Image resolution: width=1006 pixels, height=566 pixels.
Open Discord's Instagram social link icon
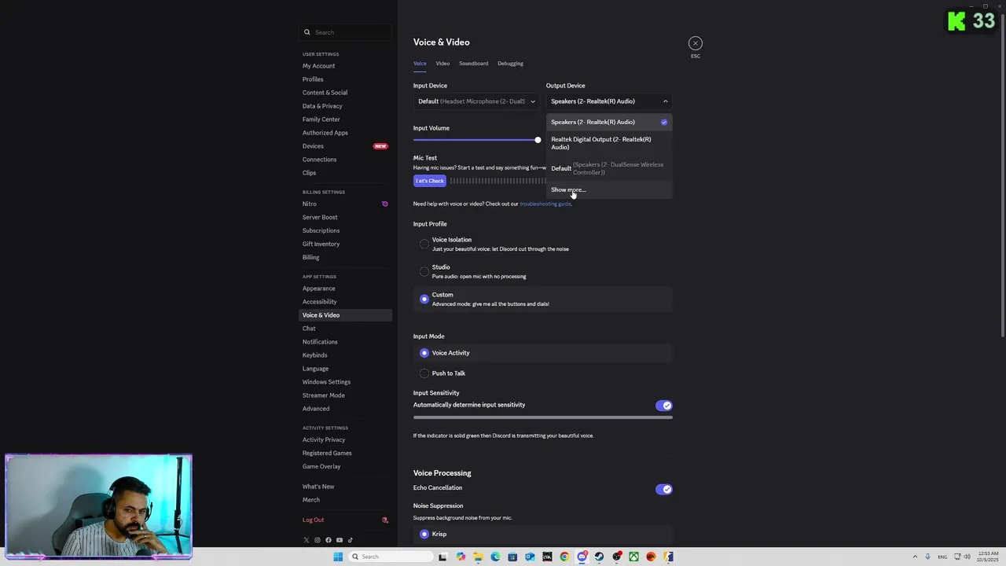[318, 540]
